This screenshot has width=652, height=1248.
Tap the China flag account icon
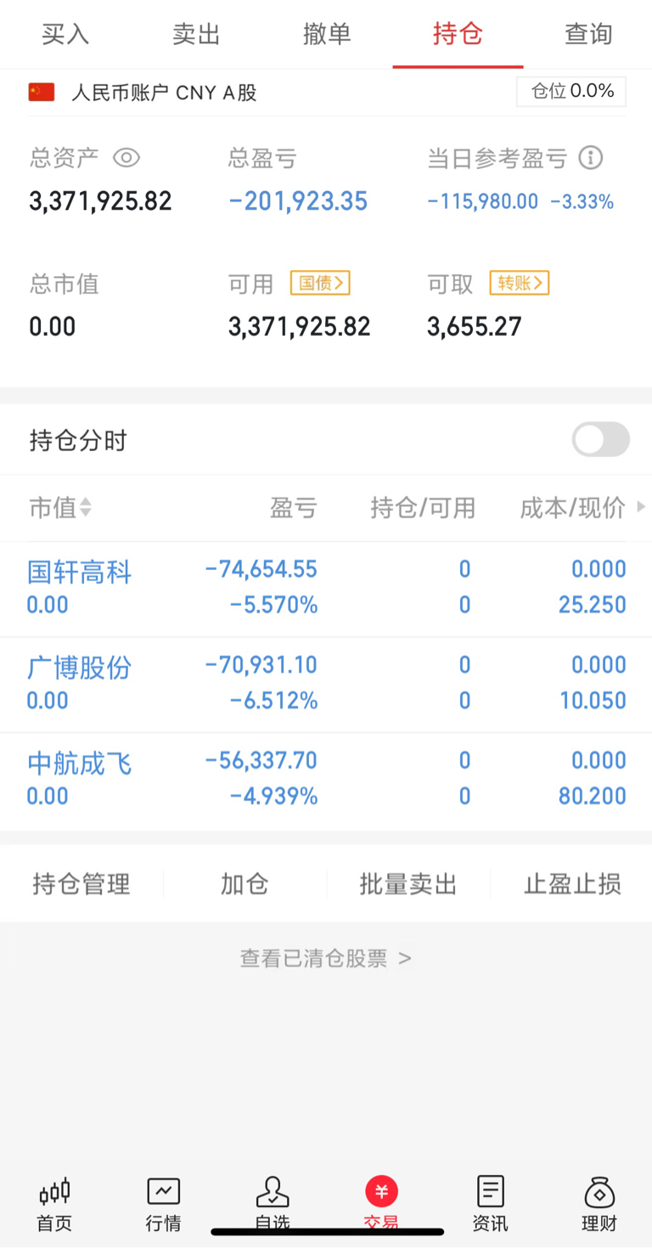click(x=42, y=93)
